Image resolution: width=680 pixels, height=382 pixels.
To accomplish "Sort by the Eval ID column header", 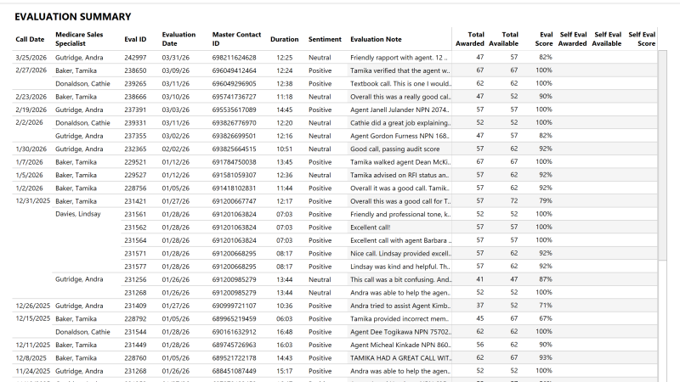I will click(x=135, y=39).
